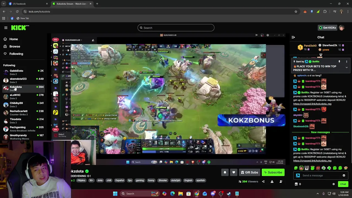Click the first quick emote under chat
Screen dimensions: 352x198
pos(296,168)
